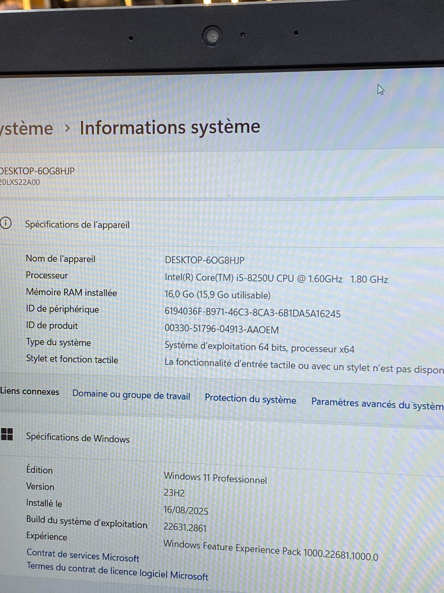This screenshot has height=593, width=444.
Task: Select Windows Feature Experience Pack value
Action: tap(271, 550)
